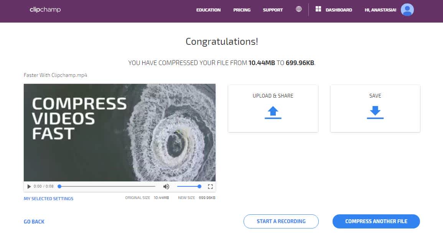Viewport: 443px width, 235px height.
Task: Expand My Selected Settings
Action: (48, 199)
